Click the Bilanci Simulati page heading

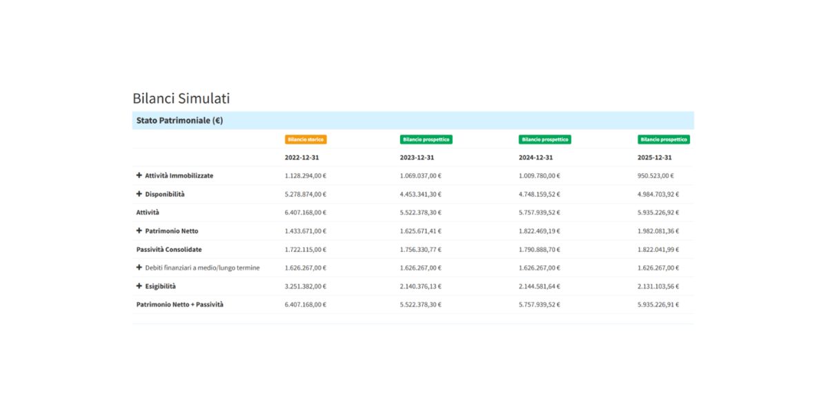(181, 99)
